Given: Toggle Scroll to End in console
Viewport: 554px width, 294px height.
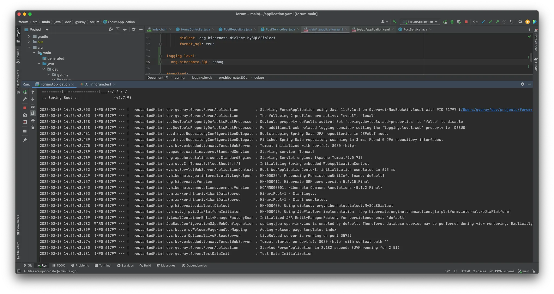Looking at the screenshot, I should click(x=33, y=113).
